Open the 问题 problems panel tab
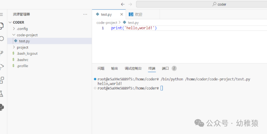 point(101,68)
